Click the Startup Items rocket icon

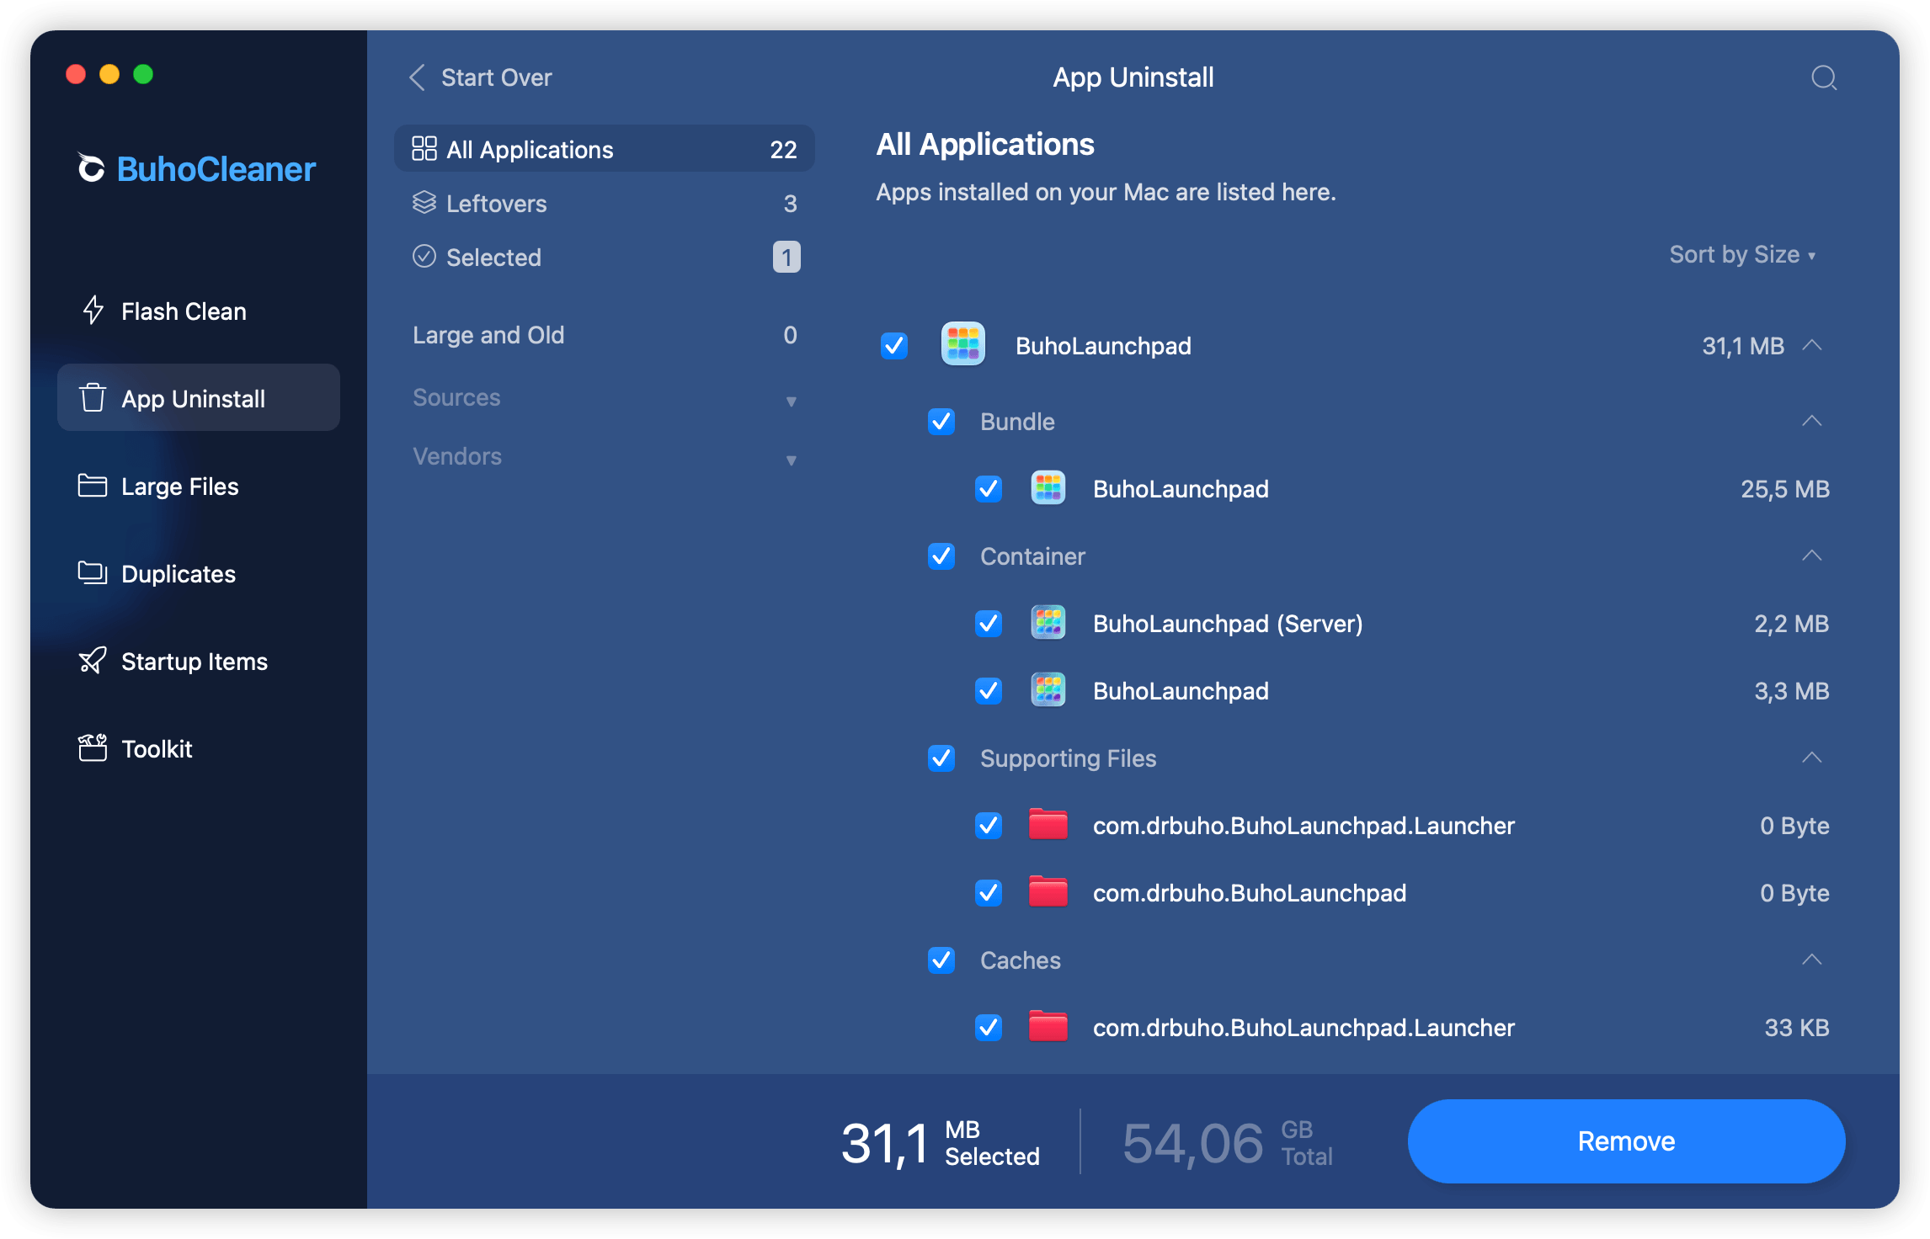coord(93,661)
